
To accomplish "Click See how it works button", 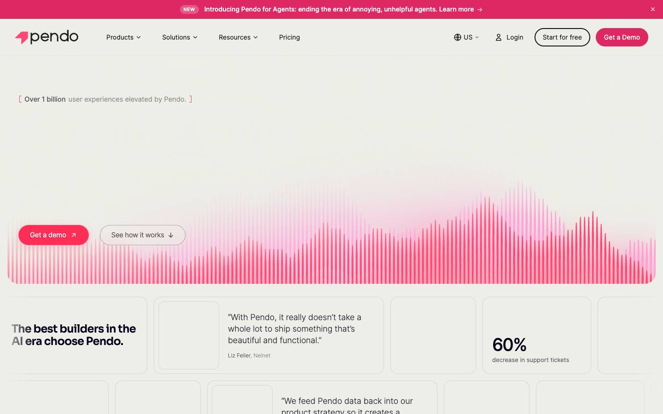I will [143, 235].
